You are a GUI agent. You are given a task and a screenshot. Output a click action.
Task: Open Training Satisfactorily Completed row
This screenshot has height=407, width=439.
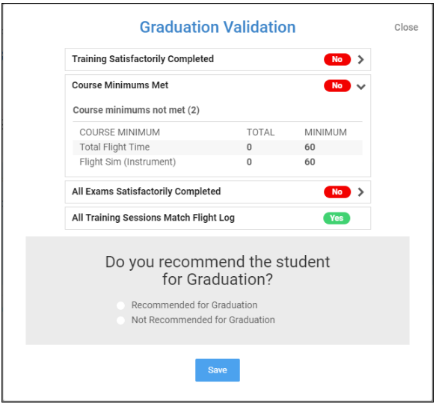pos(218,59)
